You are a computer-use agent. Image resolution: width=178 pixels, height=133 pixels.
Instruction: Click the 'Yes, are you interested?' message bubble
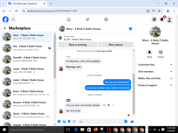pos(117,82)
